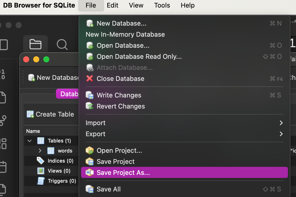Click the Name column header

pos(51,131)
